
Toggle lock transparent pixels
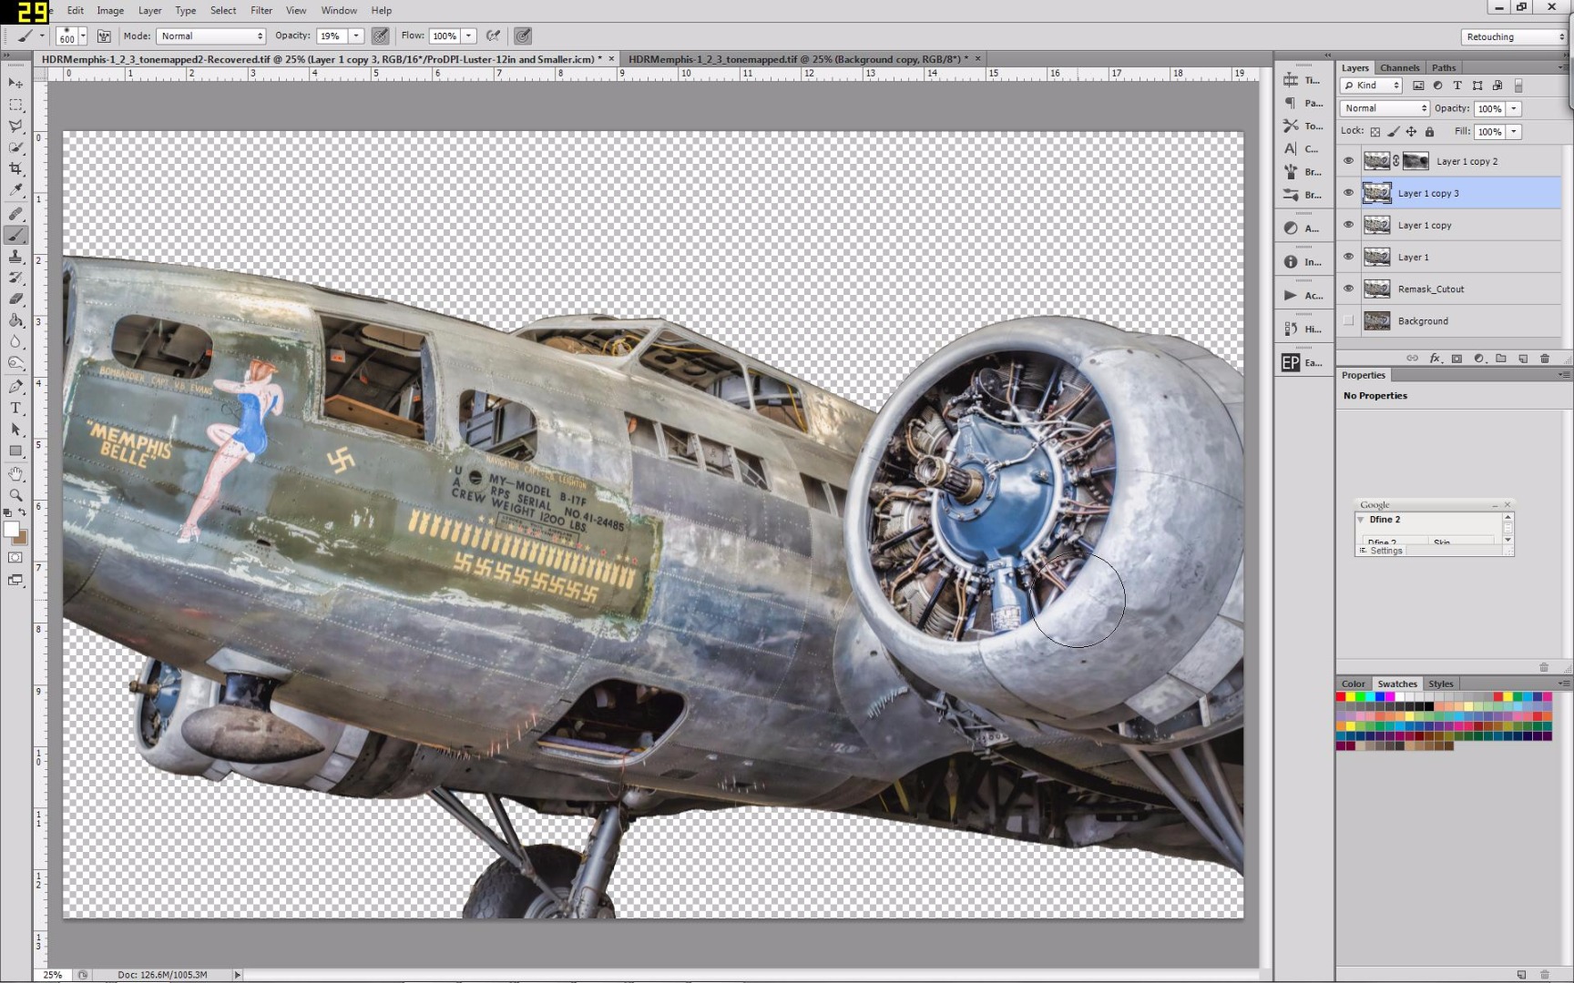coord(1375,132)
